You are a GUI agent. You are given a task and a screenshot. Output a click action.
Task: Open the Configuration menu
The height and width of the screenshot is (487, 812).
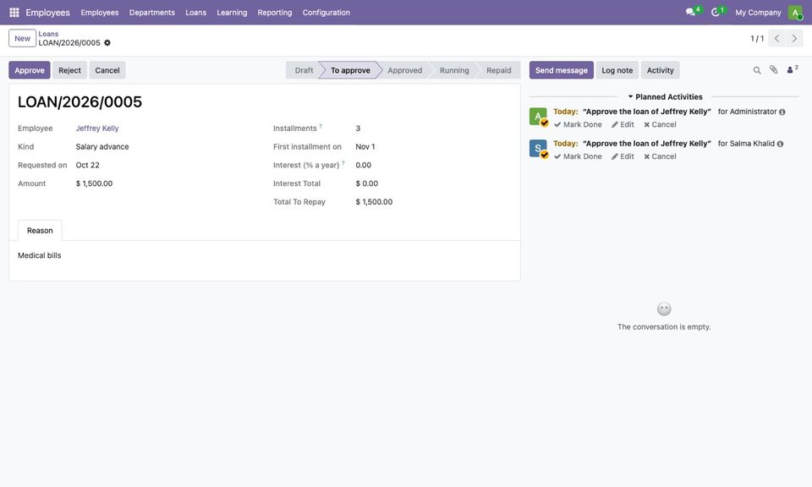tap(326, 13)
